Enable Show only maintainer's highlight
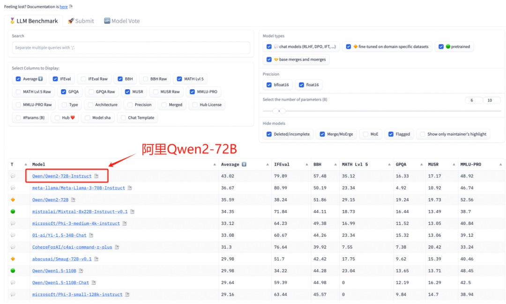The image size is (506, 304). (x=423, y=134)
